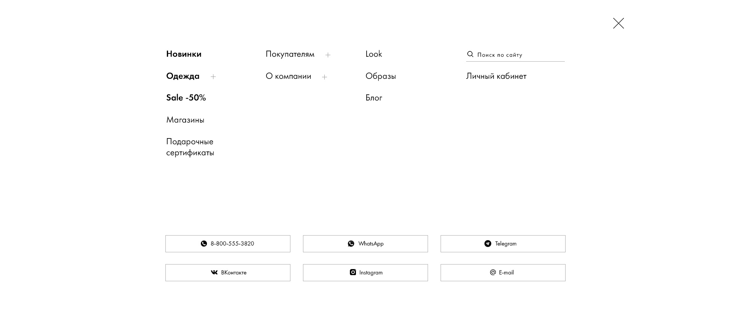Click the WhatsApp logo icon
The image size is (731, 325).
(351, 244)
